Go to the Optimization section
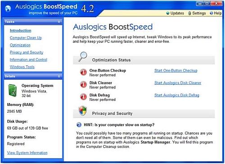This screenshot has height=164, width=225. click(x=20, y=45)
